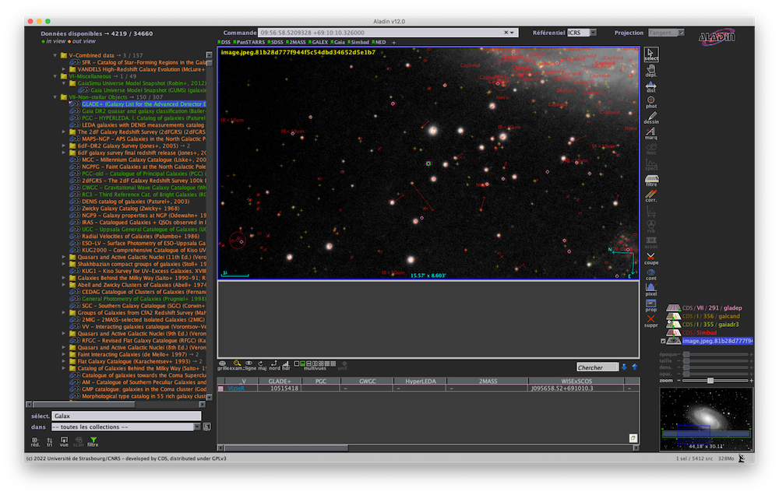Click the GALEX bookmark shortcut
This screenshot has height=495, width=779.
[319, 42]
